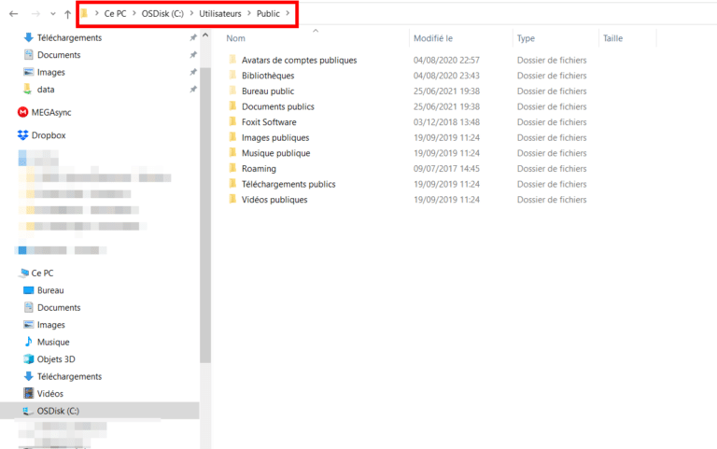
Task: Click folder icon of Bibliothèques row
Action: (x=232, y=75)
